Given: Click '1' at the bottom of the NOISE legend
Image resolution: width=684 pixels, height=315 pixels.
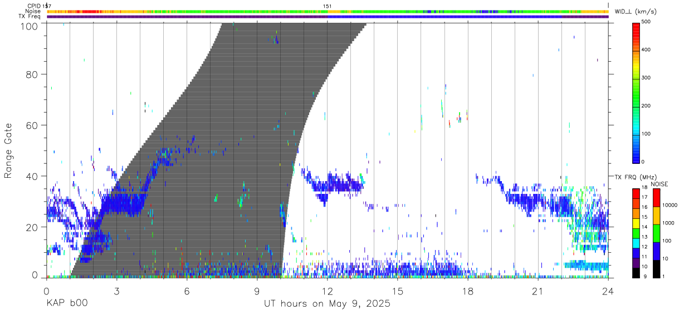Looking at the screenshot, I should click(x=663, y=277).
